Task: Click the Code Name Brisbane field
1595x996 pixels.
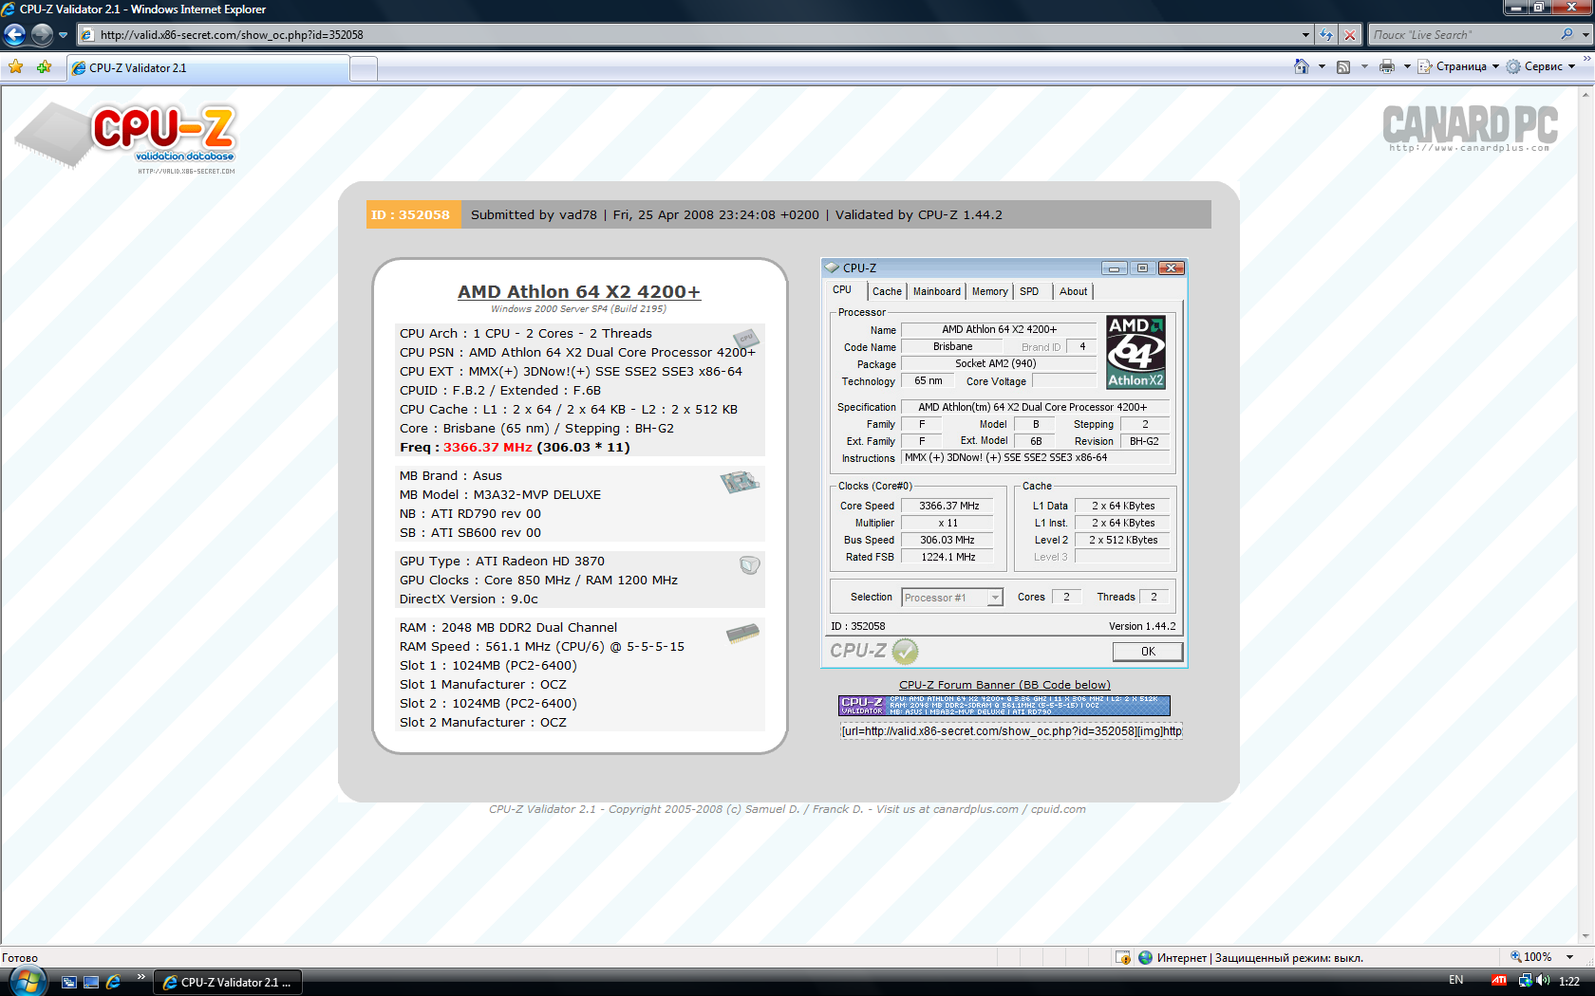Action: [x=952, y=347]
